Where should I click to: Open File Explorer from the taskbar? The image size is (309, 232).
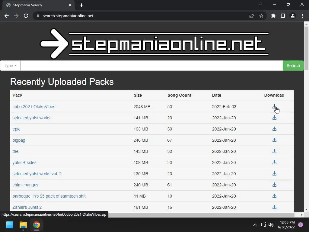23,225
